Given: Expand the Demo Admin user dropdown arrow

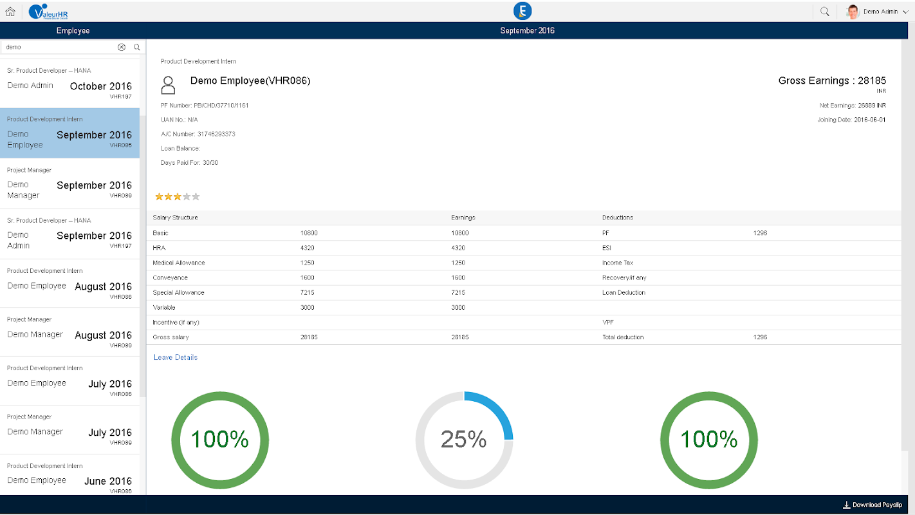Looking at the screenshot, I should click(905, 12).
